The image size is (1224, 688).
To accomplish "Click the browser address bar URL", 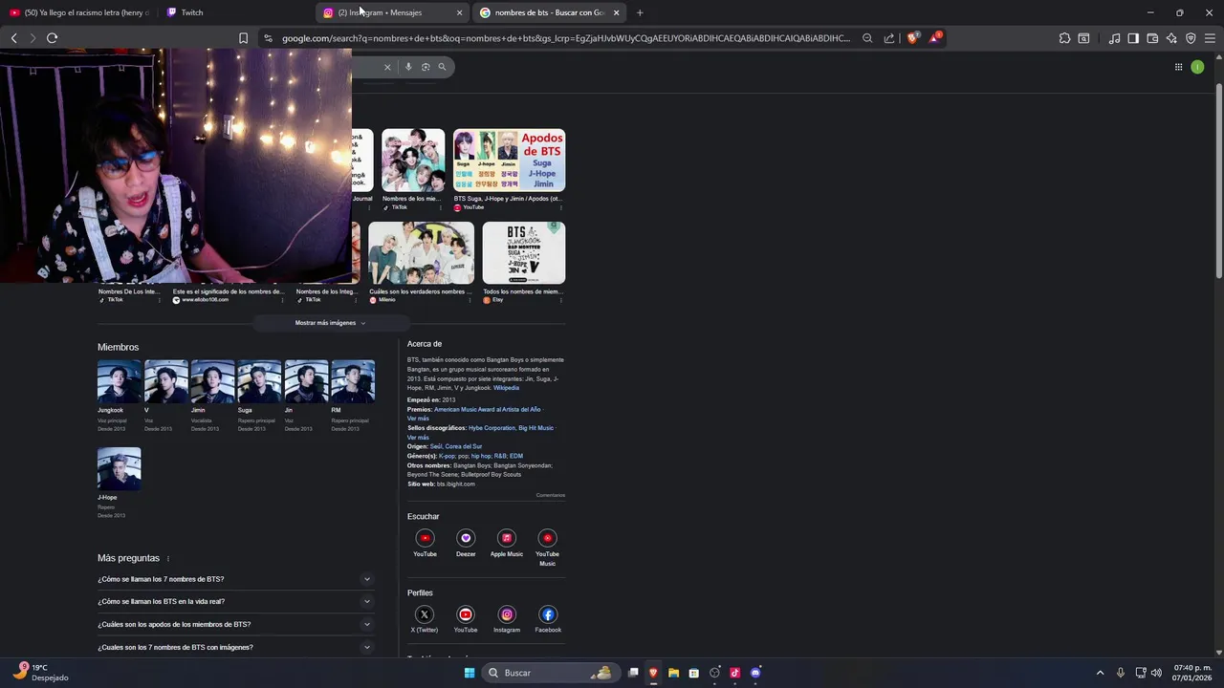I will coord(566,38).
